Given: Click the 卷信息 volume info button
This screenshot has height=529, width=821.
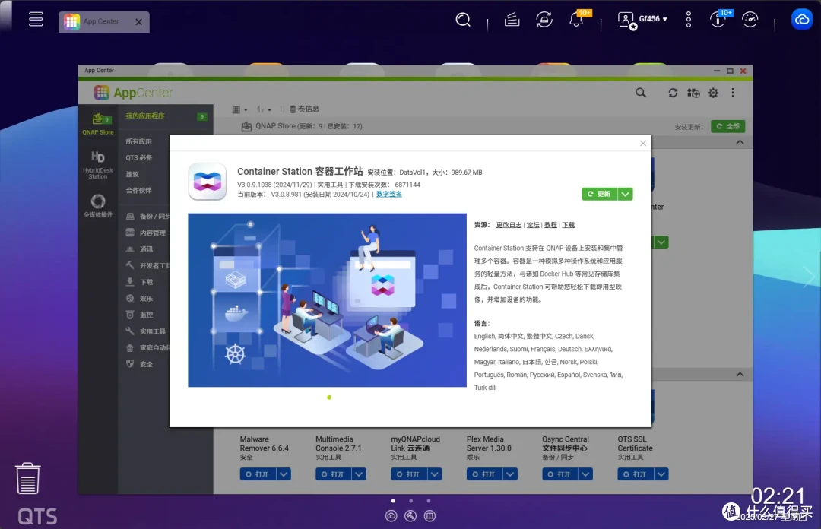Looking at the screenshot, I should coord(304,109).
